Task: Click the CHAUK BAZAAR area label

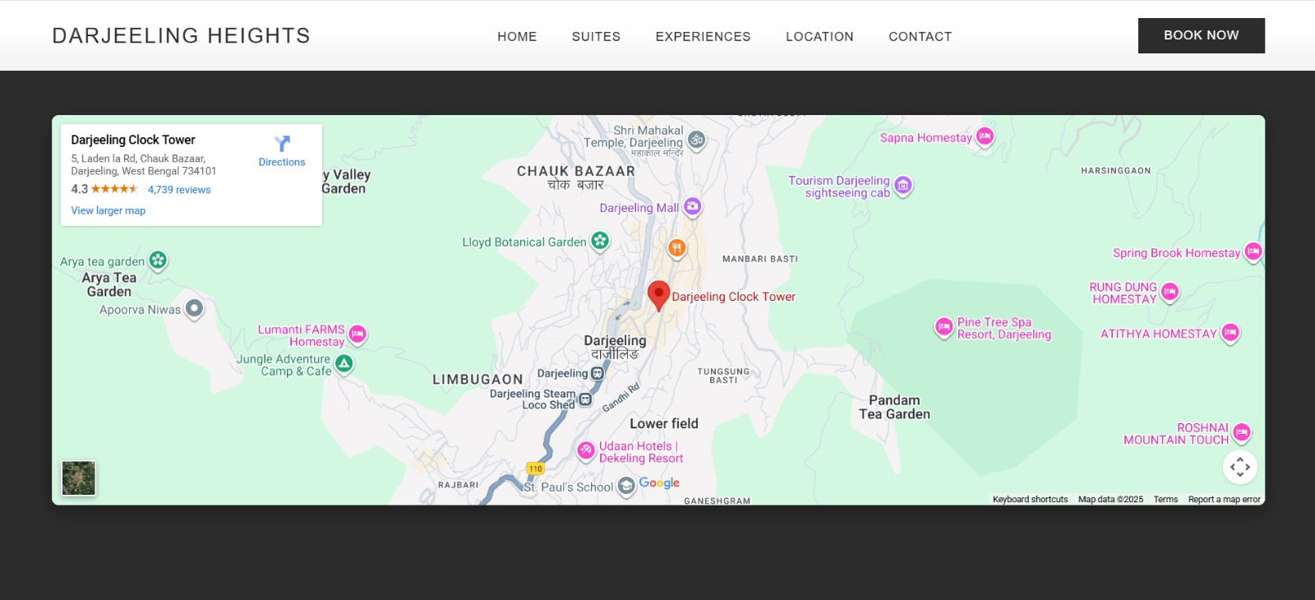Action: click(x=576, y=171)
